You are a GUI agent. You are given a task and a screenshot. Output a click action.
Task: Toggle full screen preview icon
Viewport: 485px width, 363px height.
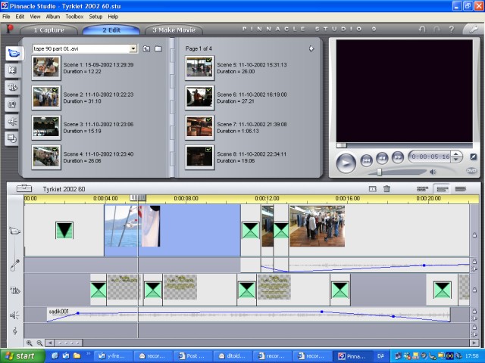[473, 157]
